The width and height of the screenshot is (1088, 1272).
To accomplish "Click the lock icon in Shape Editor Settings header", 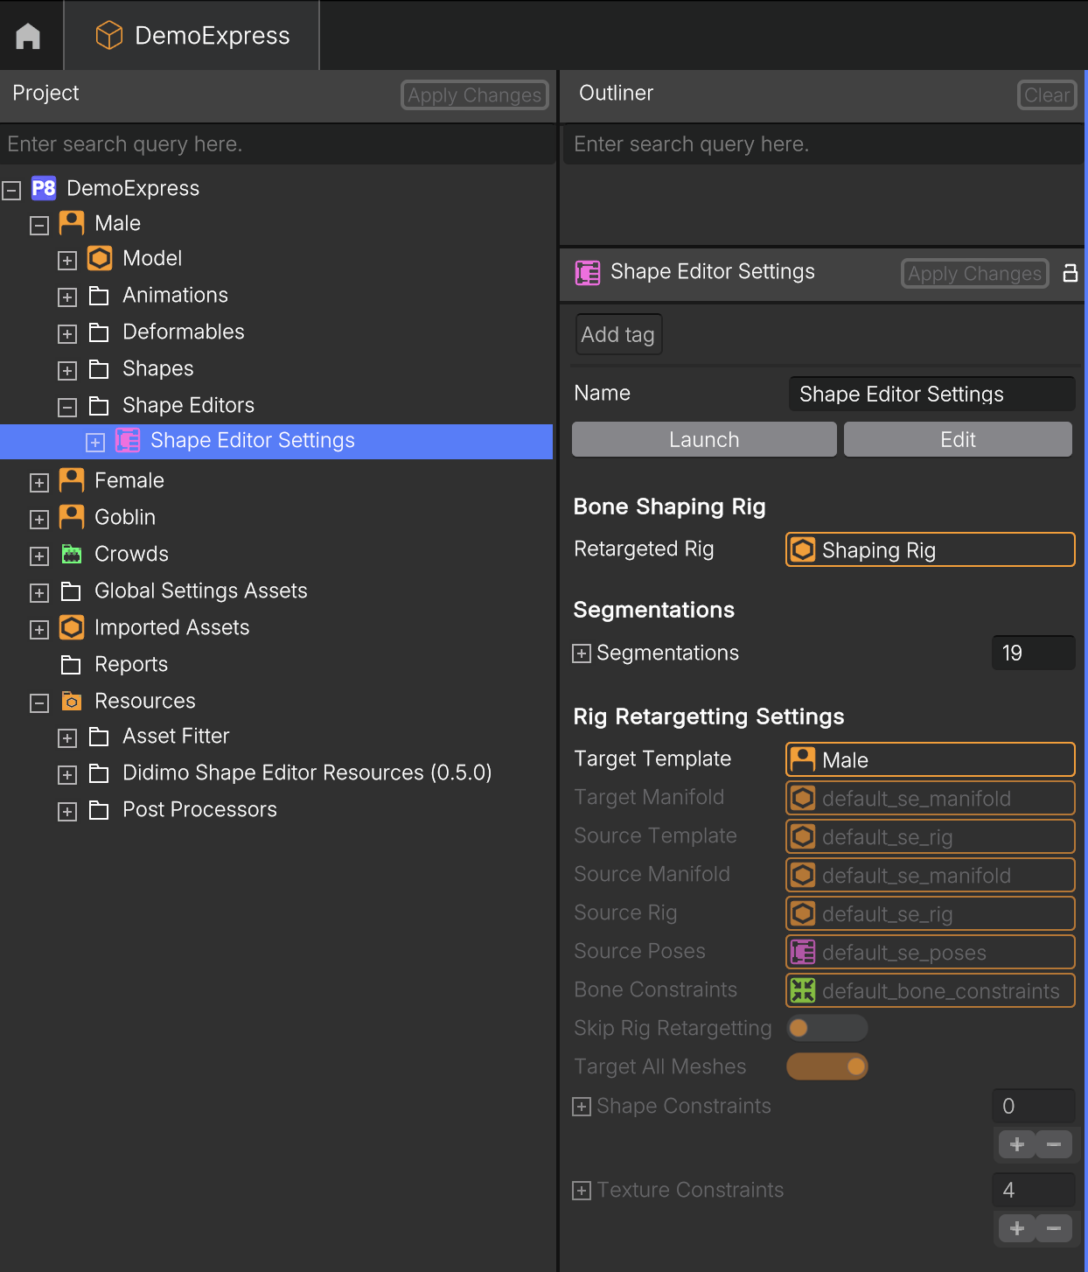I will point(1070,273).
